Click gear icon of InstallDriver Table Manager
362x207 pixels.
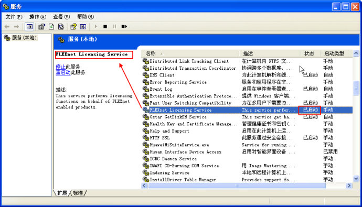click(x=146, y=180)
